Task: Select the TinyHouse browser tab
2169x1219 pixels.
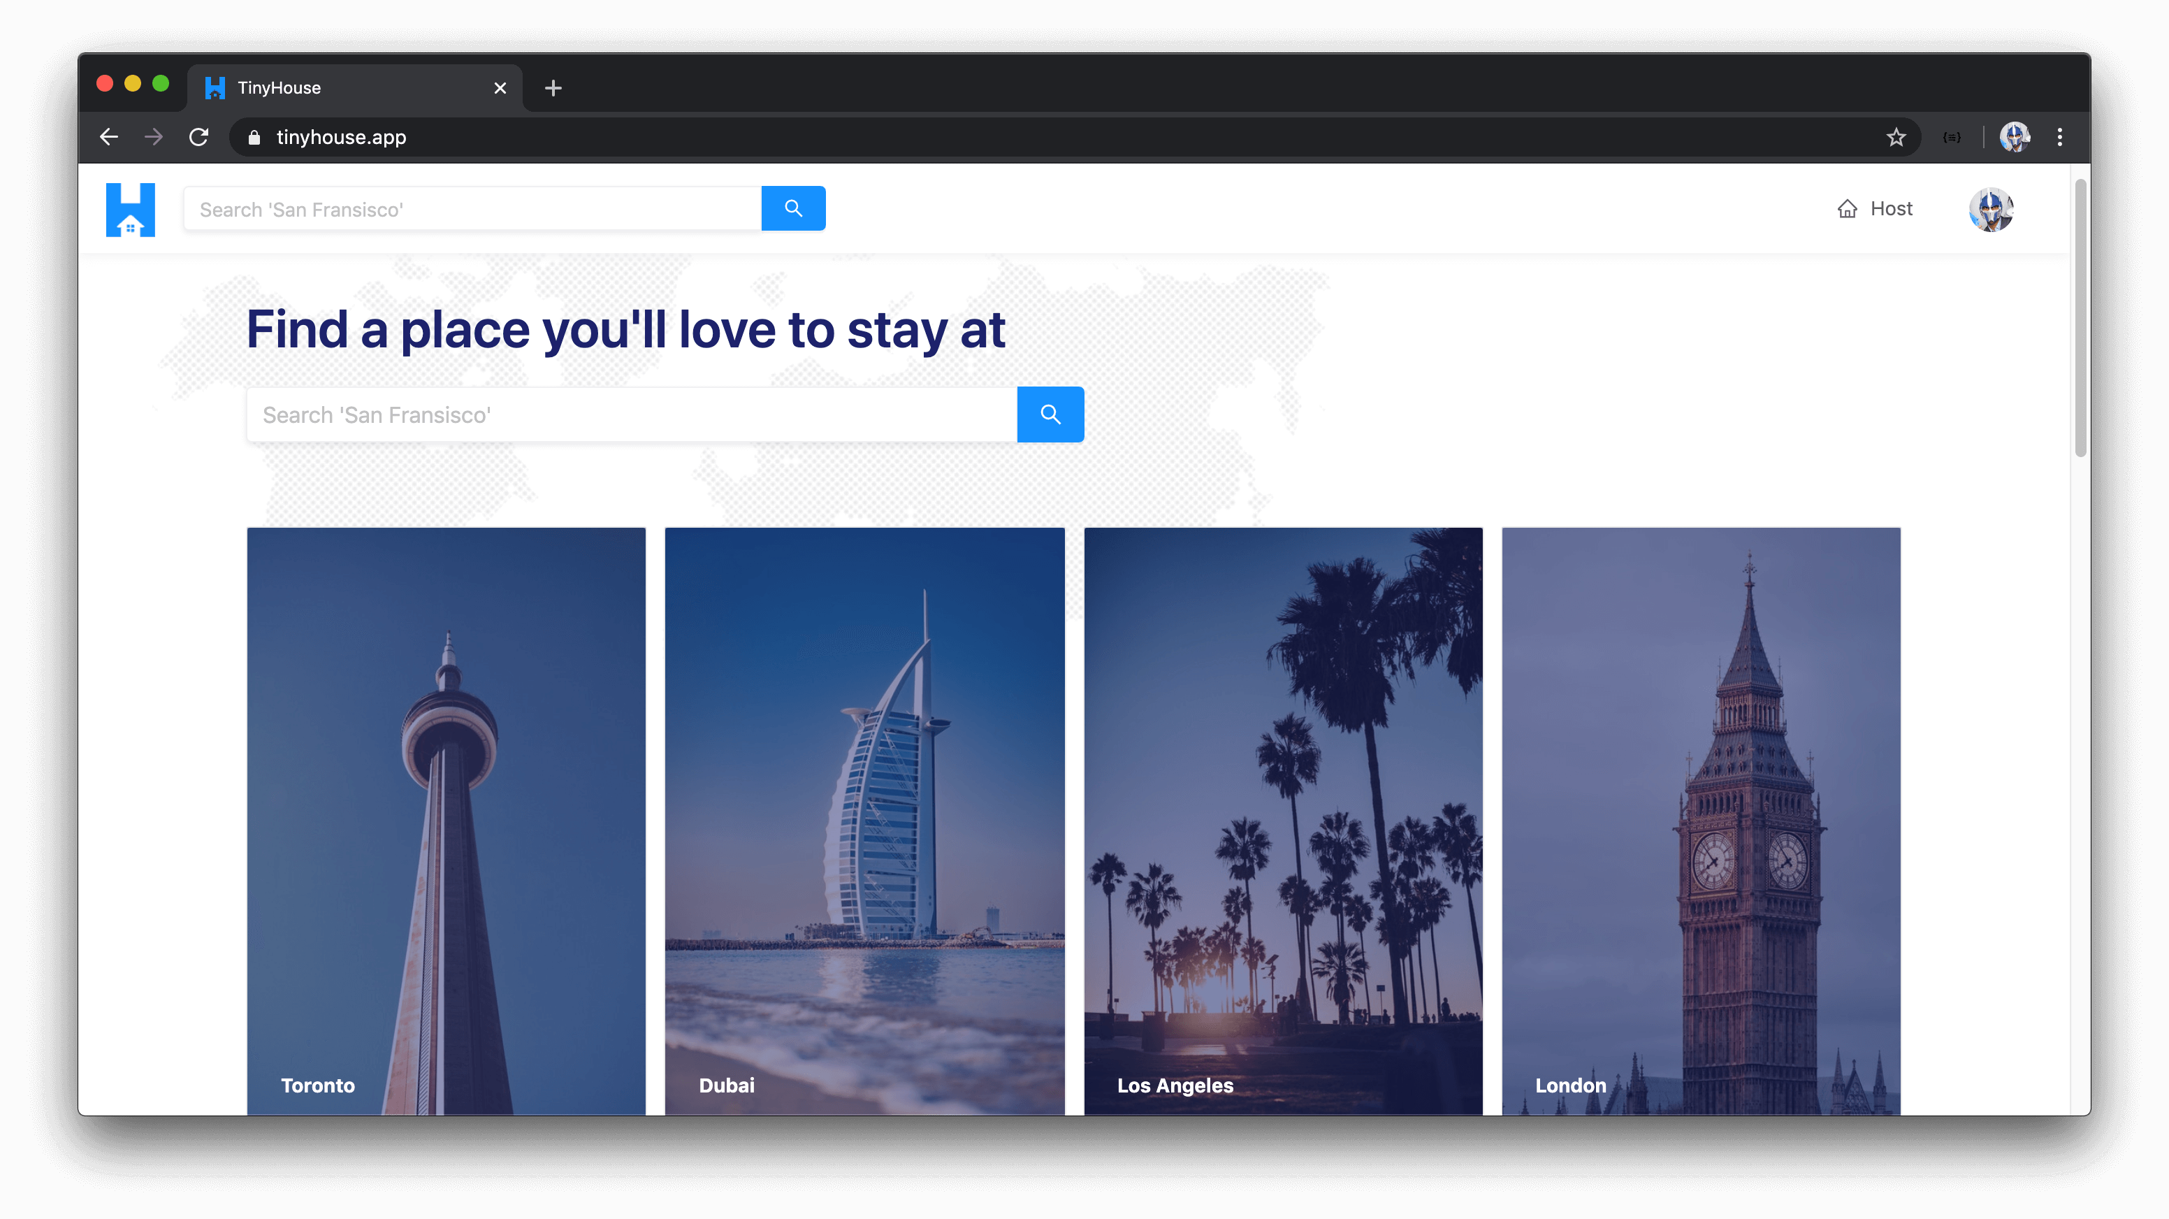Action: [x=354, y=87]
